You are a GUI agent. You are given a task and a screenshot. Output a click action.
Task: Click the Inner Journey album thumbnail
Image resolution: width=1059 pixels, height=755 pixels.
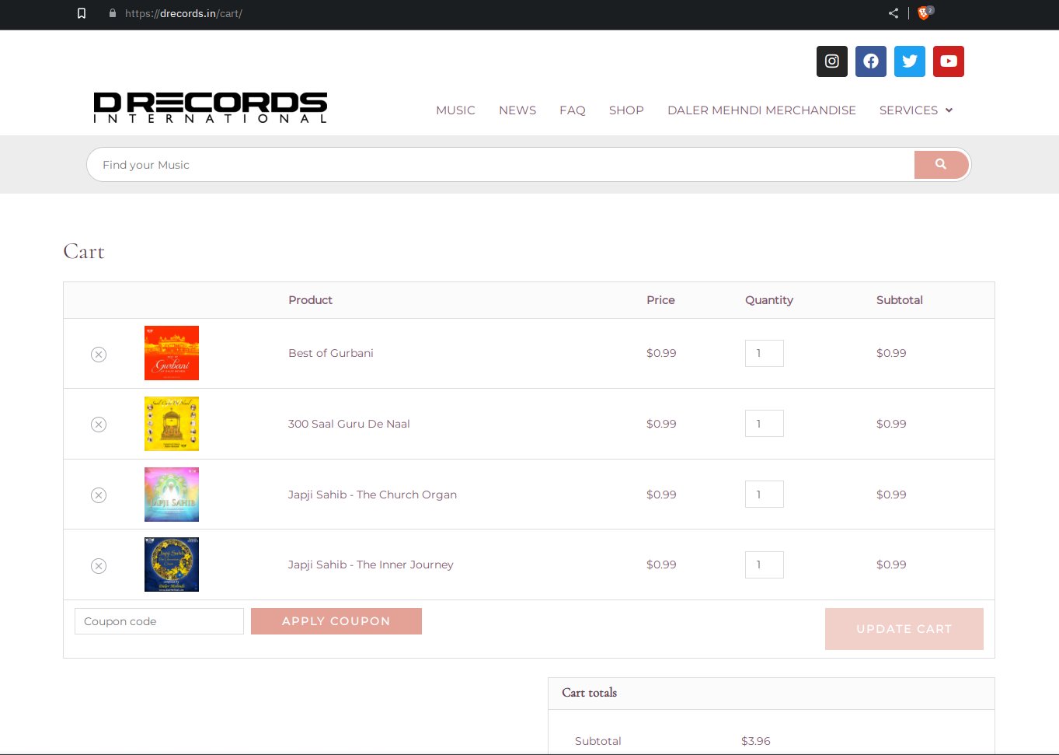coord(172,565)
